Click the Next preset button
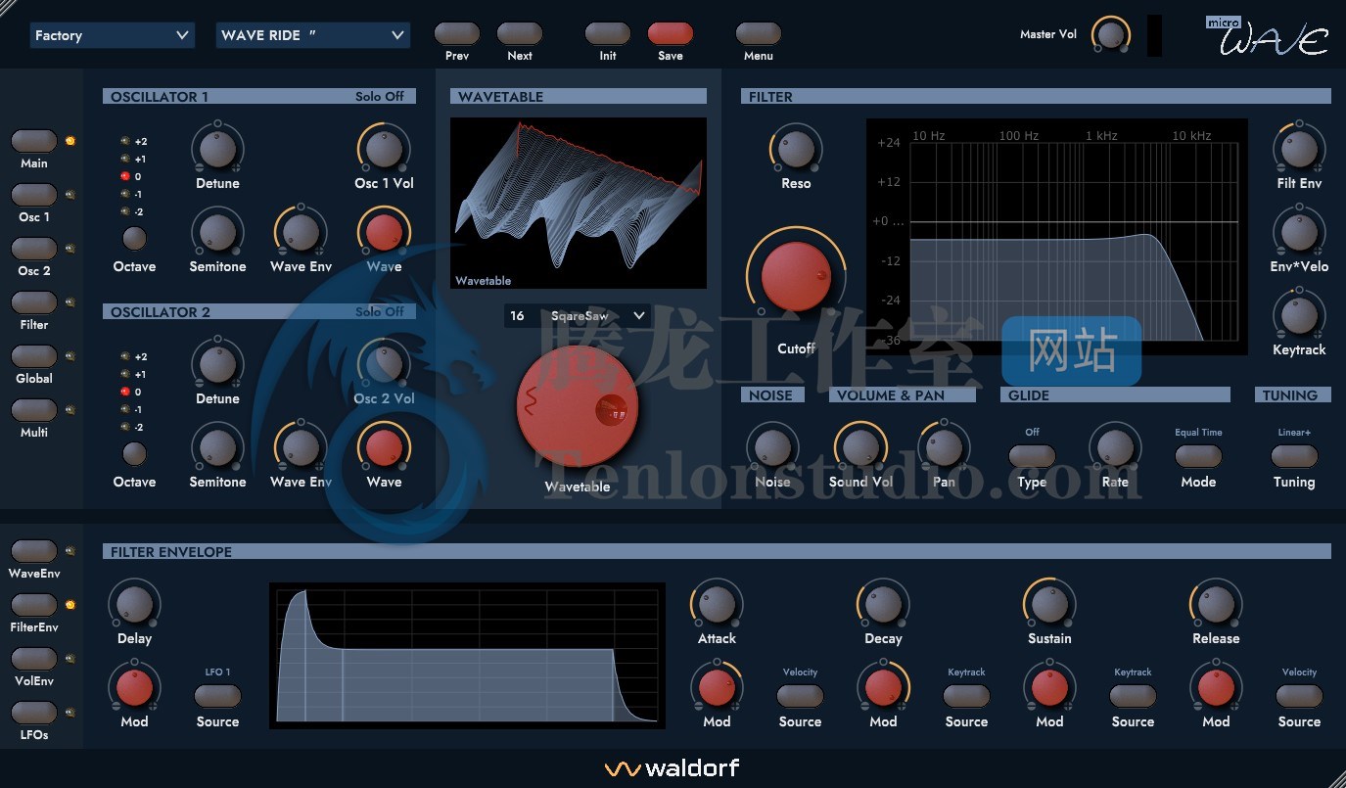 tap(519, 34)
